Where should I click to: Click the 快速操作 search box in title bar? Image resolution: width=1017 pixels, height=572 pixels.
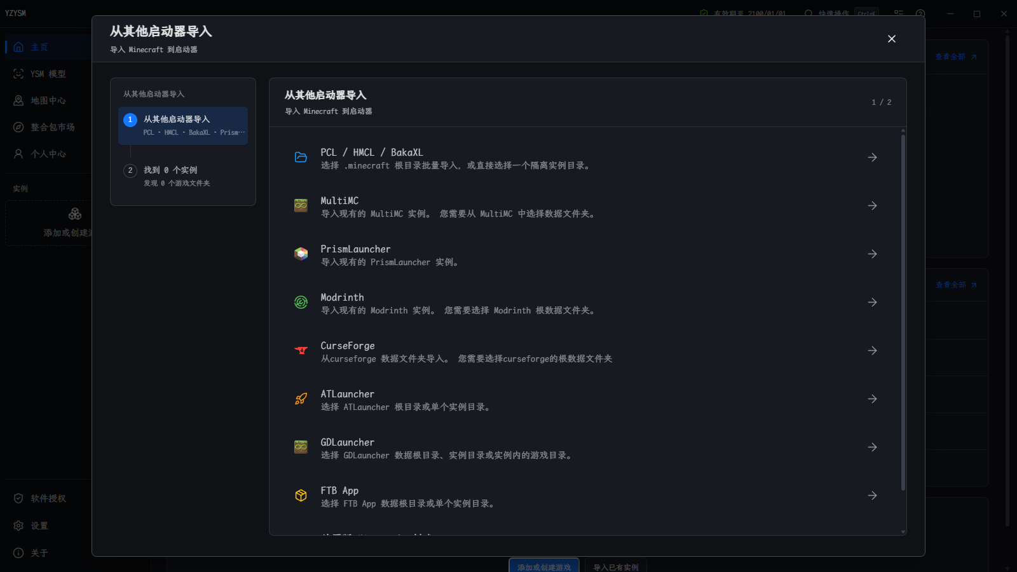(841, 13)
